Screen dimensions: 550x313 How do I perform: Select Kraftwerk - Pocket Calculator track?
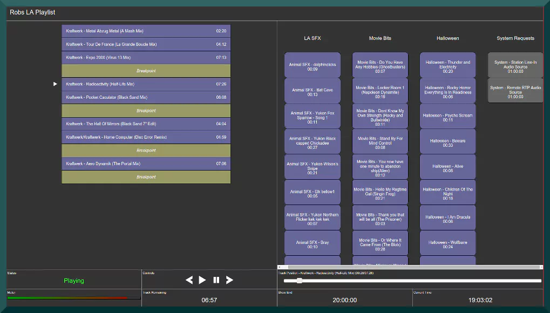click(x=146, y=97)
